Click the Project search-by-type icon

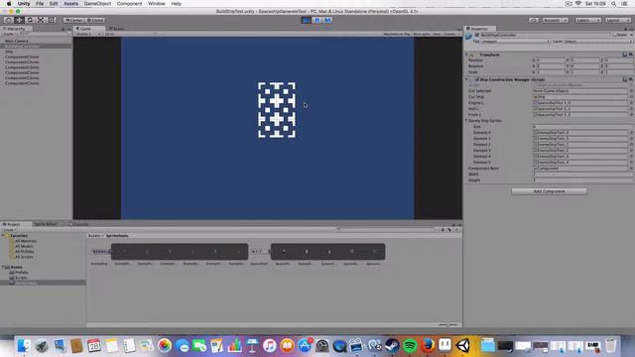click(x=443, y=229)
